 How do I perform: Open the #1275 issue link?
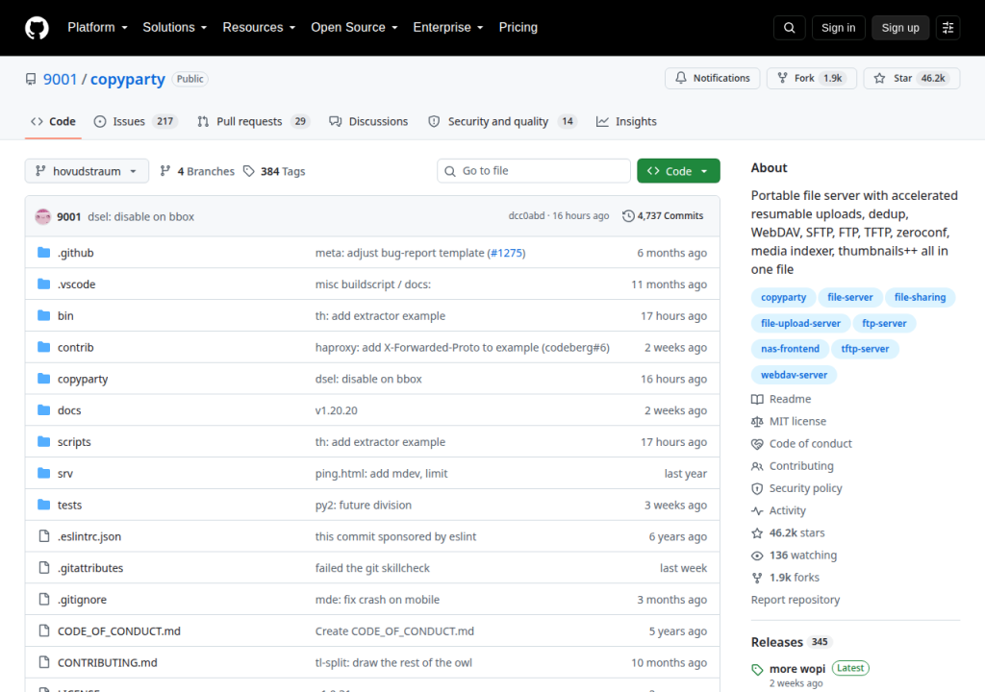506,253
